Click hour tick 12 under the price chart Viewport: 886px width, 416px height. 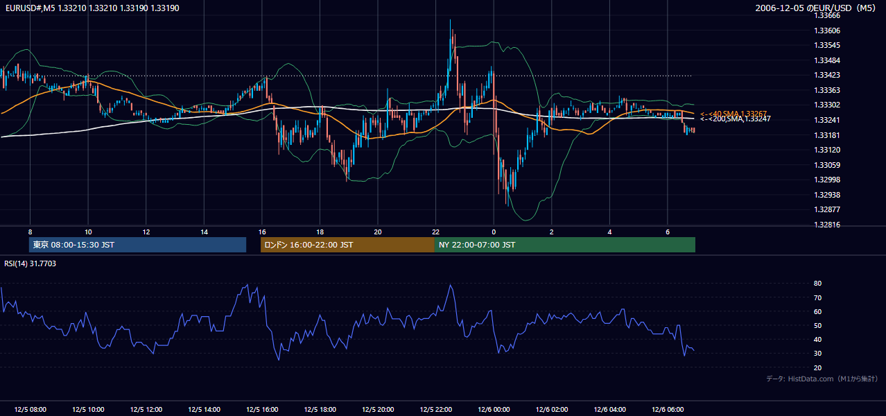click(146, 232)
